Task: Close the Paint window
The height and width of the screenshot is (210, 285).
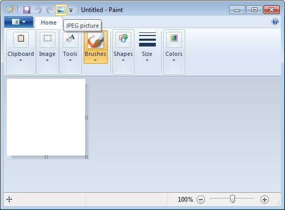Action: [x=271, y=10]
